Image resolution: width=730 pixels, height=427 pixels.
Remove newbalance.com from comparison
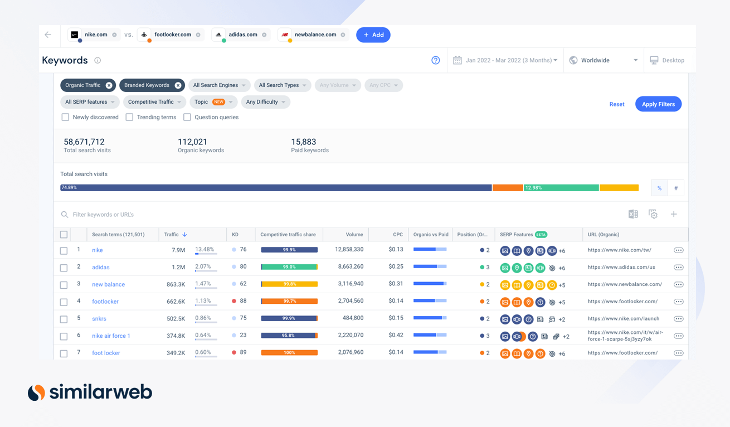(x=343, y=35)
